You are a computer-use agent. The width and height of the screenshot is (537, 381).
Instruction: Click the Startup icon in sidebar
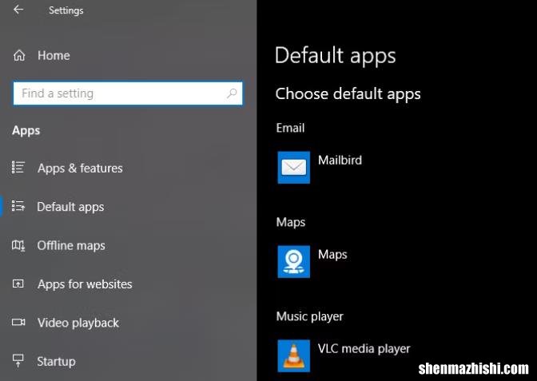[18, 361]
